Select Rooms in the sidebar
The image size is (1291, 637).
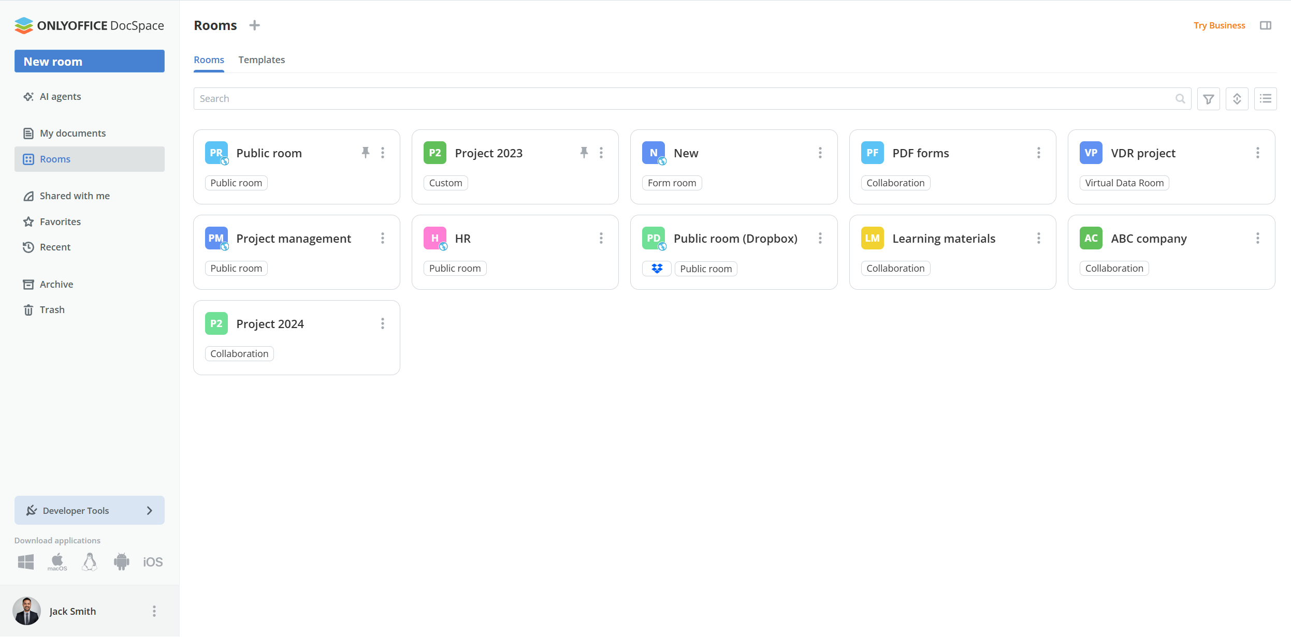click(x=90, y=159)
